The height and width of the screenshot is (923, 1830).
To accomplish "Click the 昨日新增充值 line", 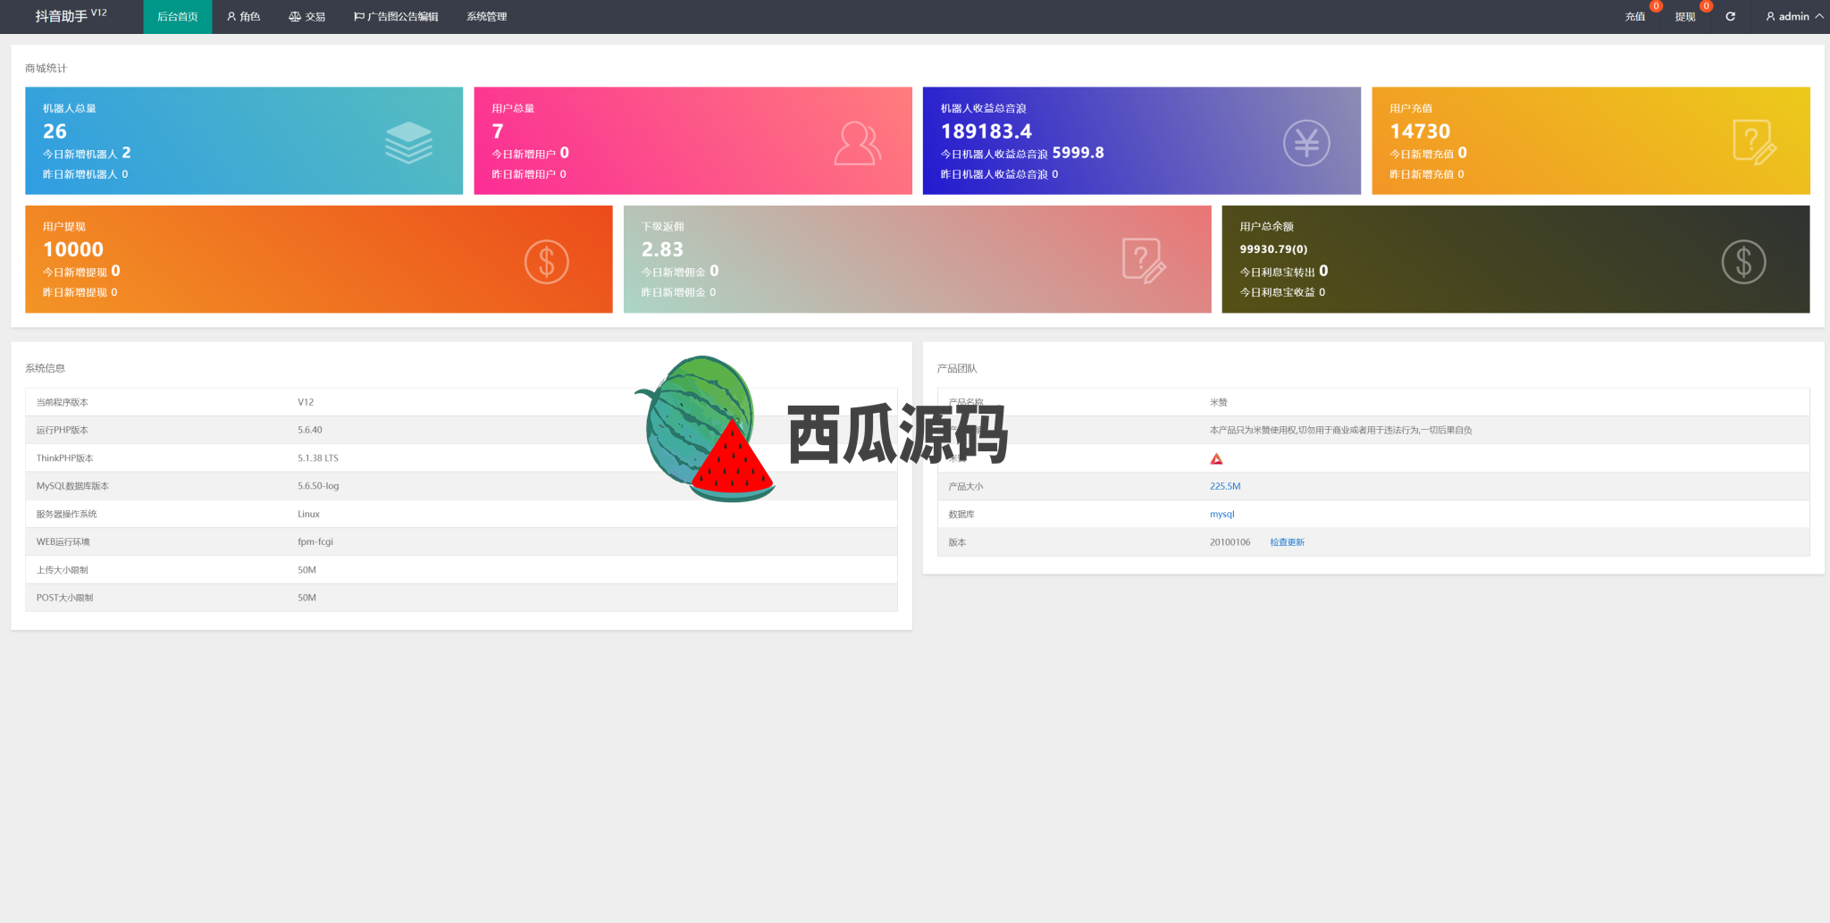I will point(1426,174).
